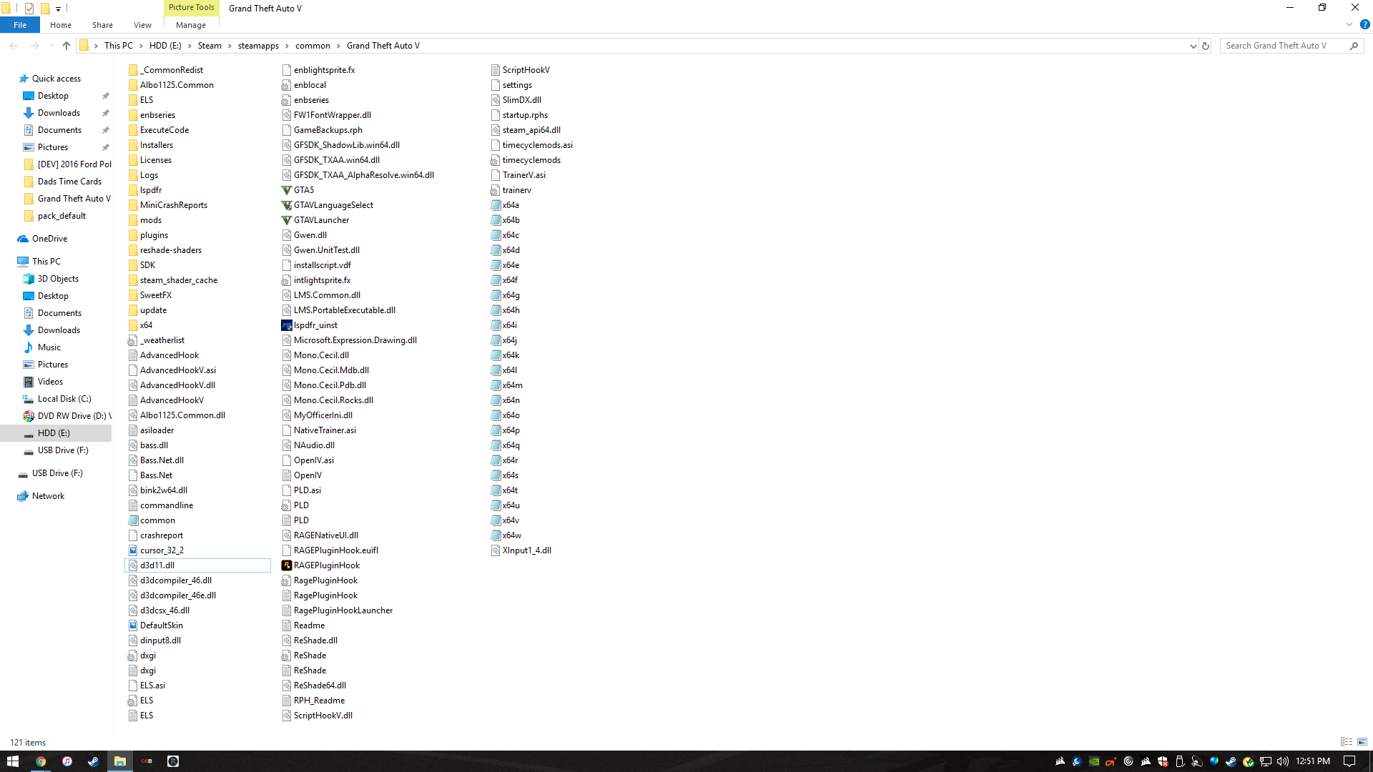Open the mods folder
Screen dimensions: 1373x772
point(150,220)
